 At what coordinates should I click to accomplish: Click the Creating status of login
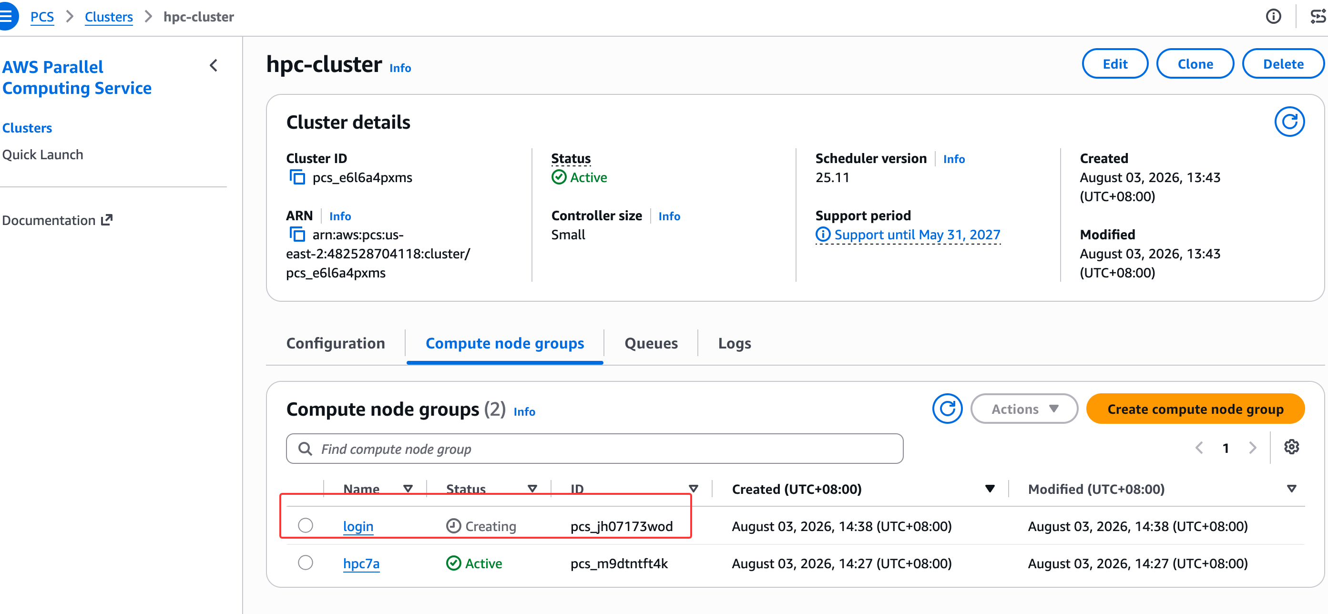tap(490, 526)
